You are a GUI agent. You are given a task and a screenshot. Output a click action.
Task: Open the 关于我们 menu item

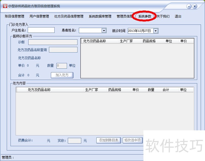click(x=163, y=16)
